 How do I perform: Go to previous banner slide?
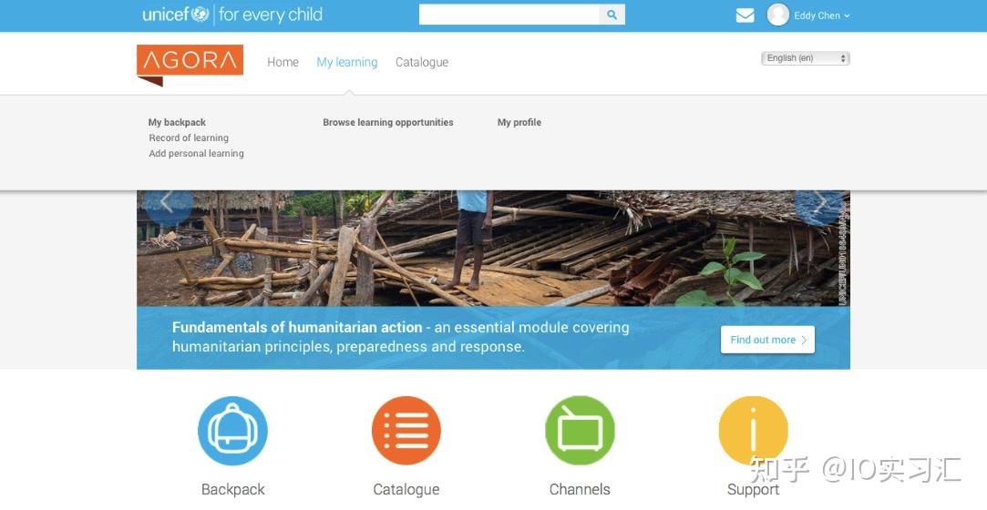coord(168,202)
